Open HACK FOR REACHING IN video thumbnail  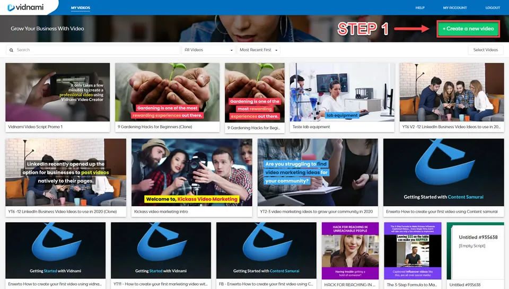point(350,251)
